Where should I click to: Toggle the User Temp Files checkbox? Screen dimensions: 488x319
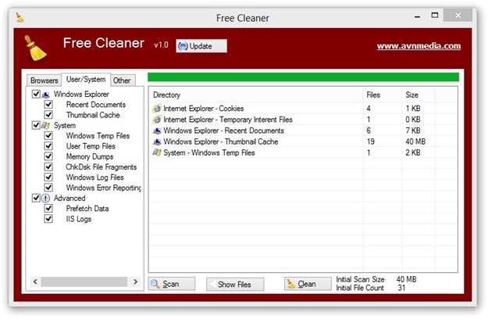click(48, 145)
